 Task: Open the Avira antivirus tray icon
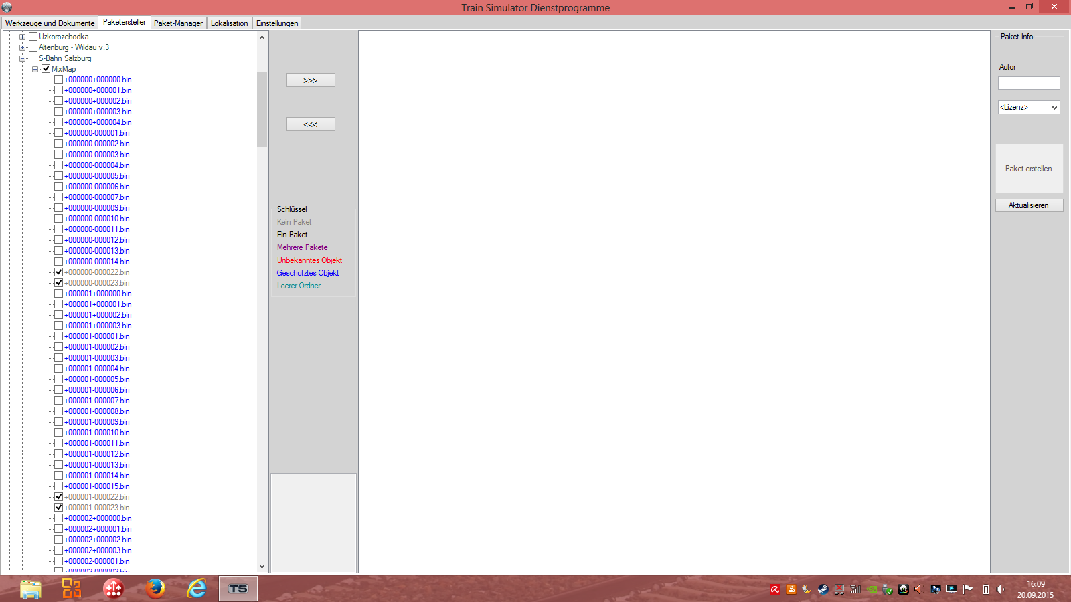coord(775,589)
